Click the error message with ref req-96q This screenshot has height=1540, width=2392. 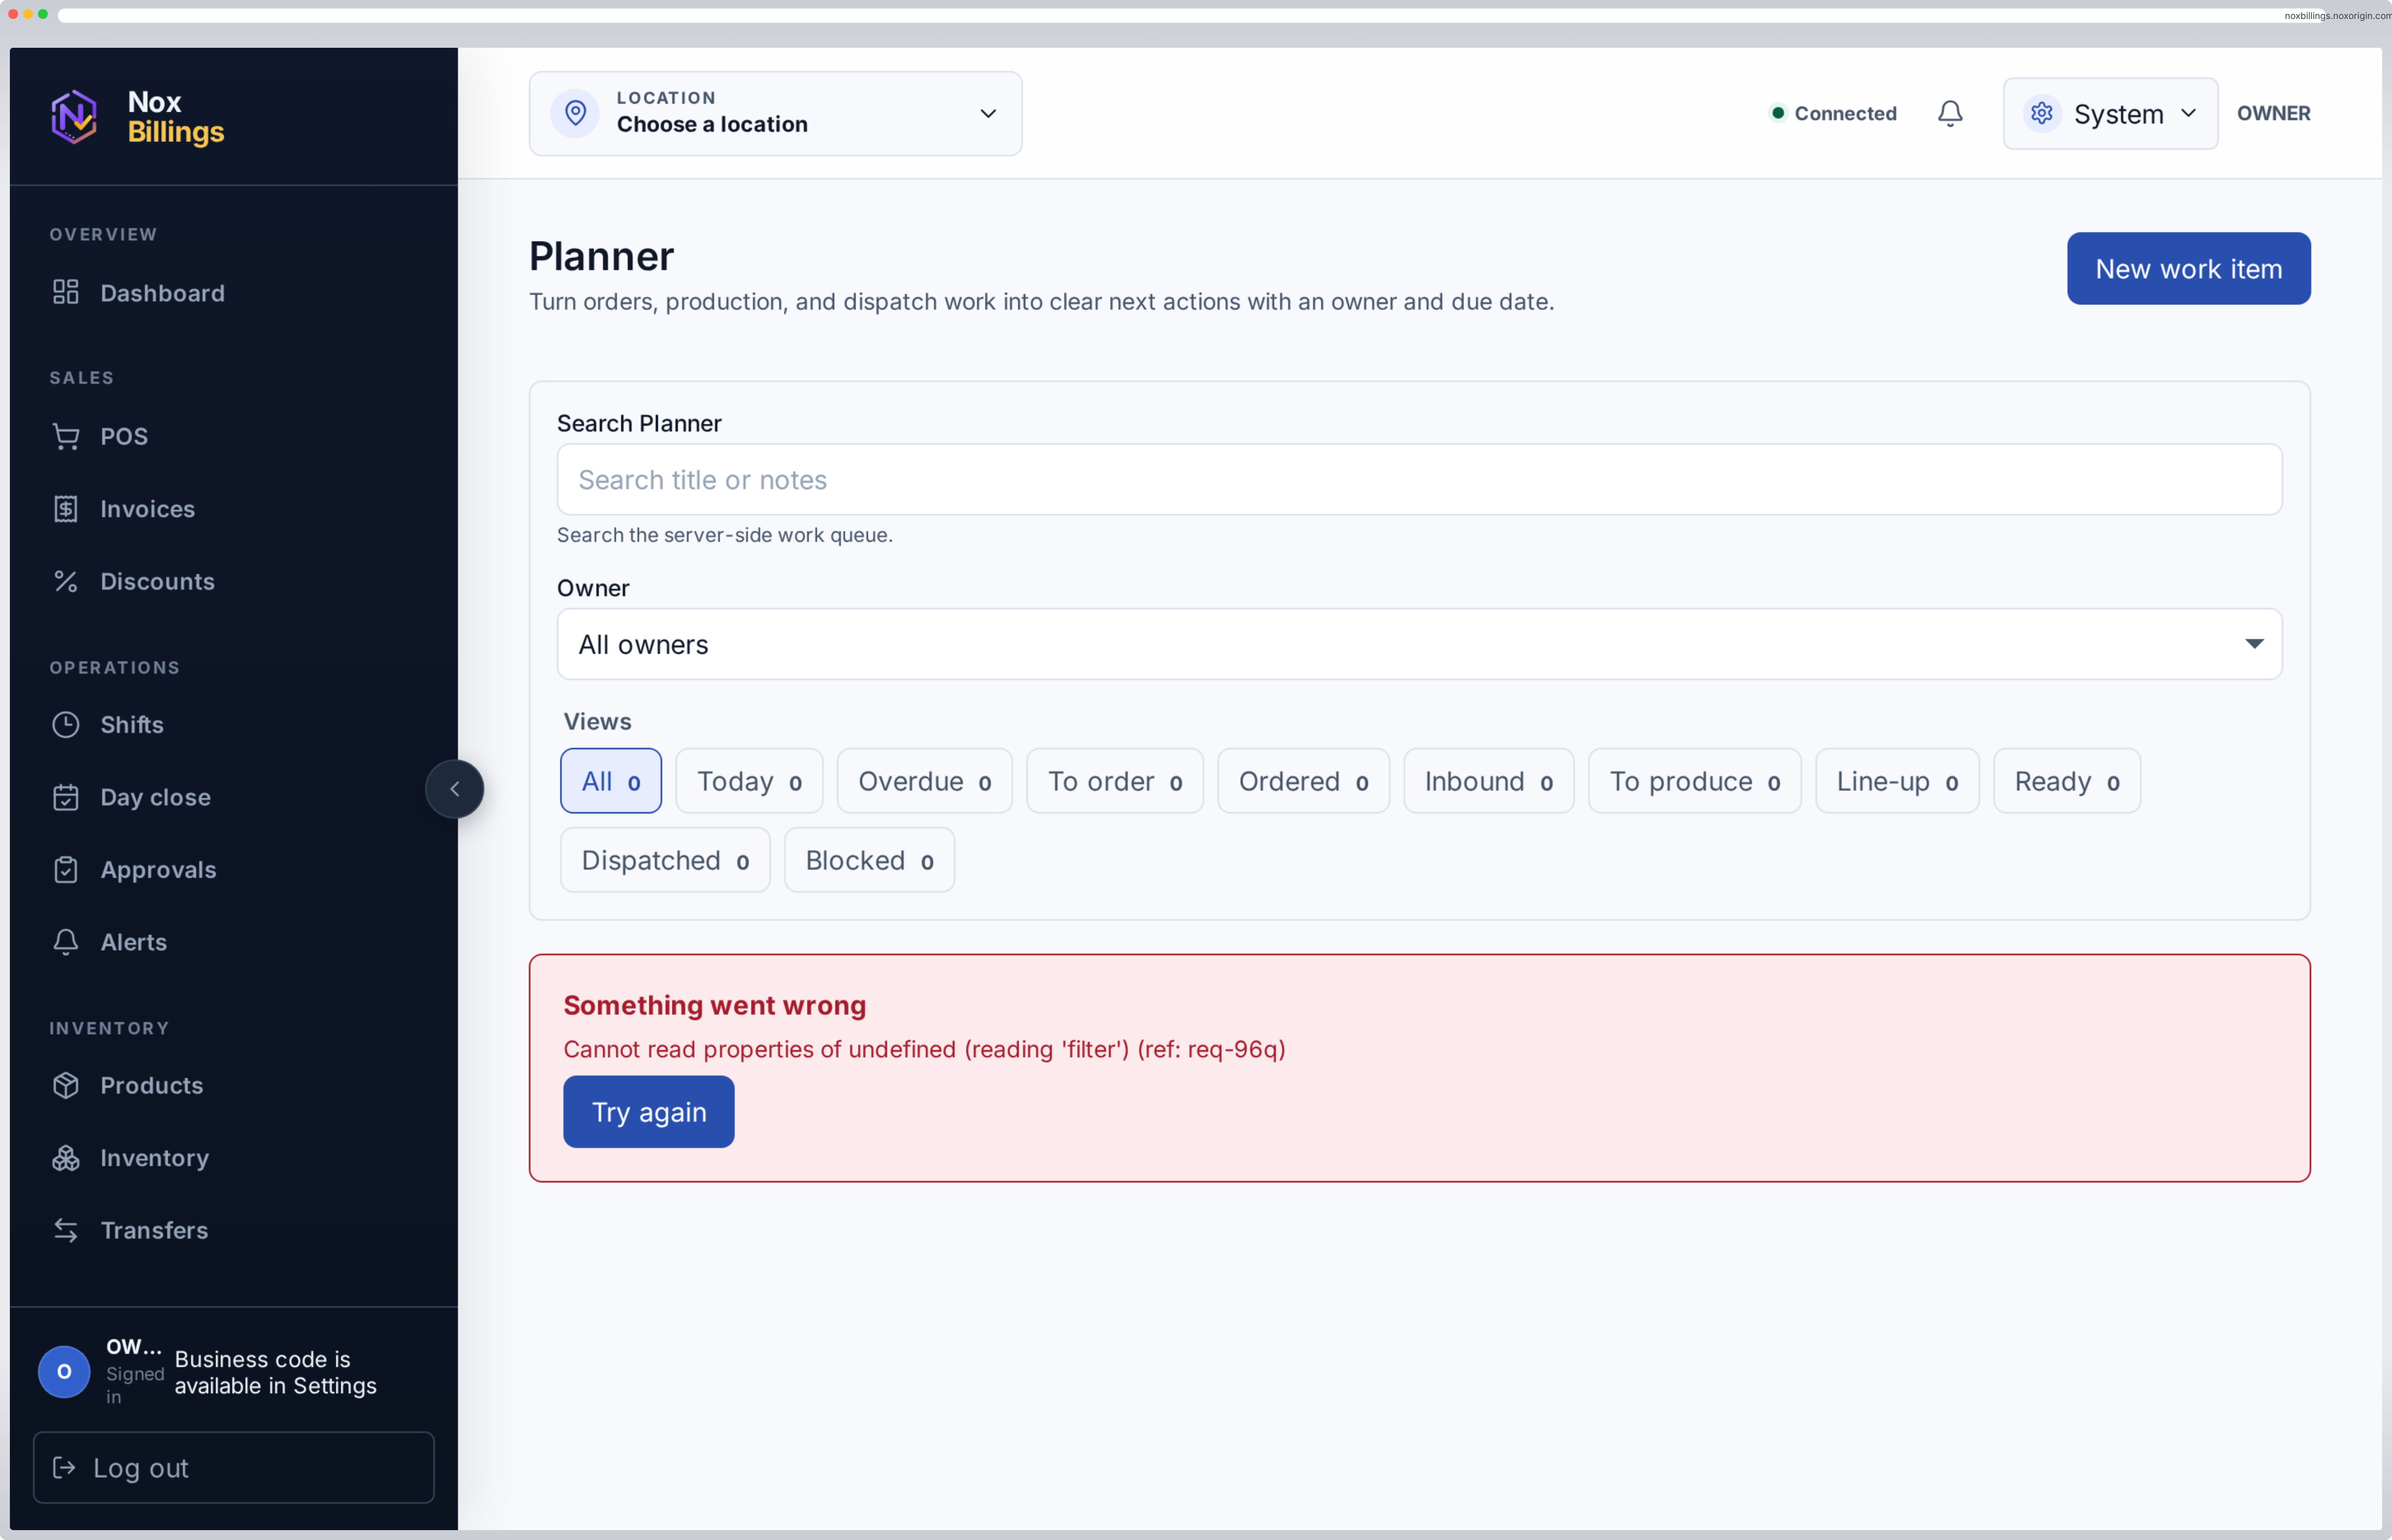924,1049
